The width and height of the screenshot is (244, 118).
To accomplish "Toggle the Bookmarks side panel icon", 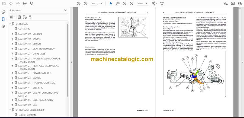I will coord(3,19).
